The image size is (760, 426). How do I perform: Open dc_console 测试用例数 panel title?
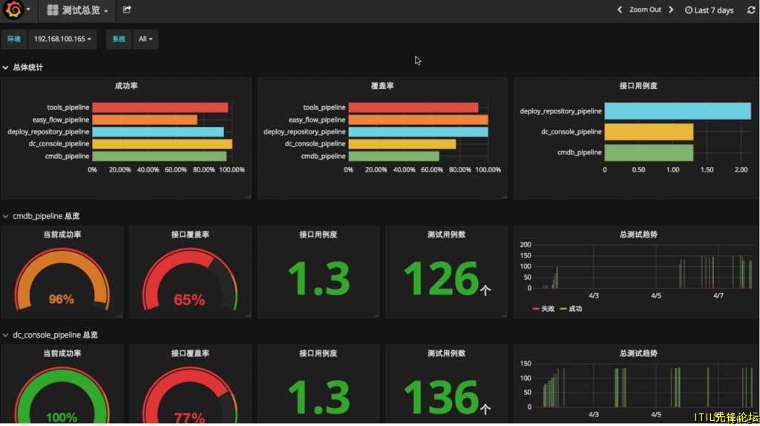(x=446, y=353)
